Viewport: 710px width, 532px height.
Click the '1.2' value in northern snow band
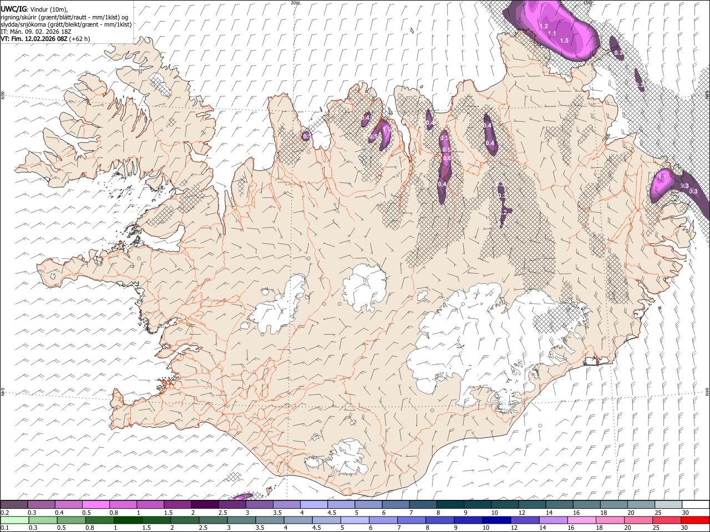544,27
